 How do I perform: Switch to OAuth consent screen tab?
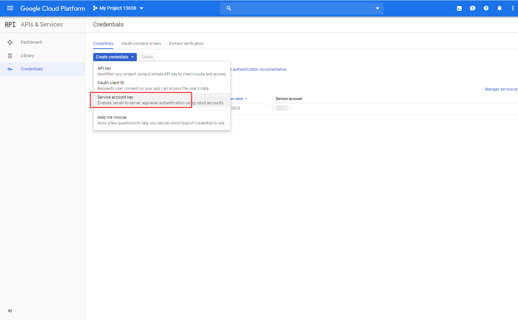pyautogui.click(x=141, y=44)
